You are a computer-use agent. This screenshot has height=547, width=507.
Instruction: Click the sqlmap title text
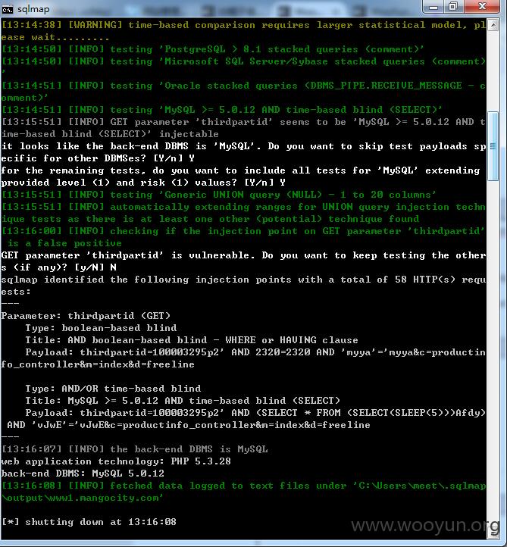[33, 9]
